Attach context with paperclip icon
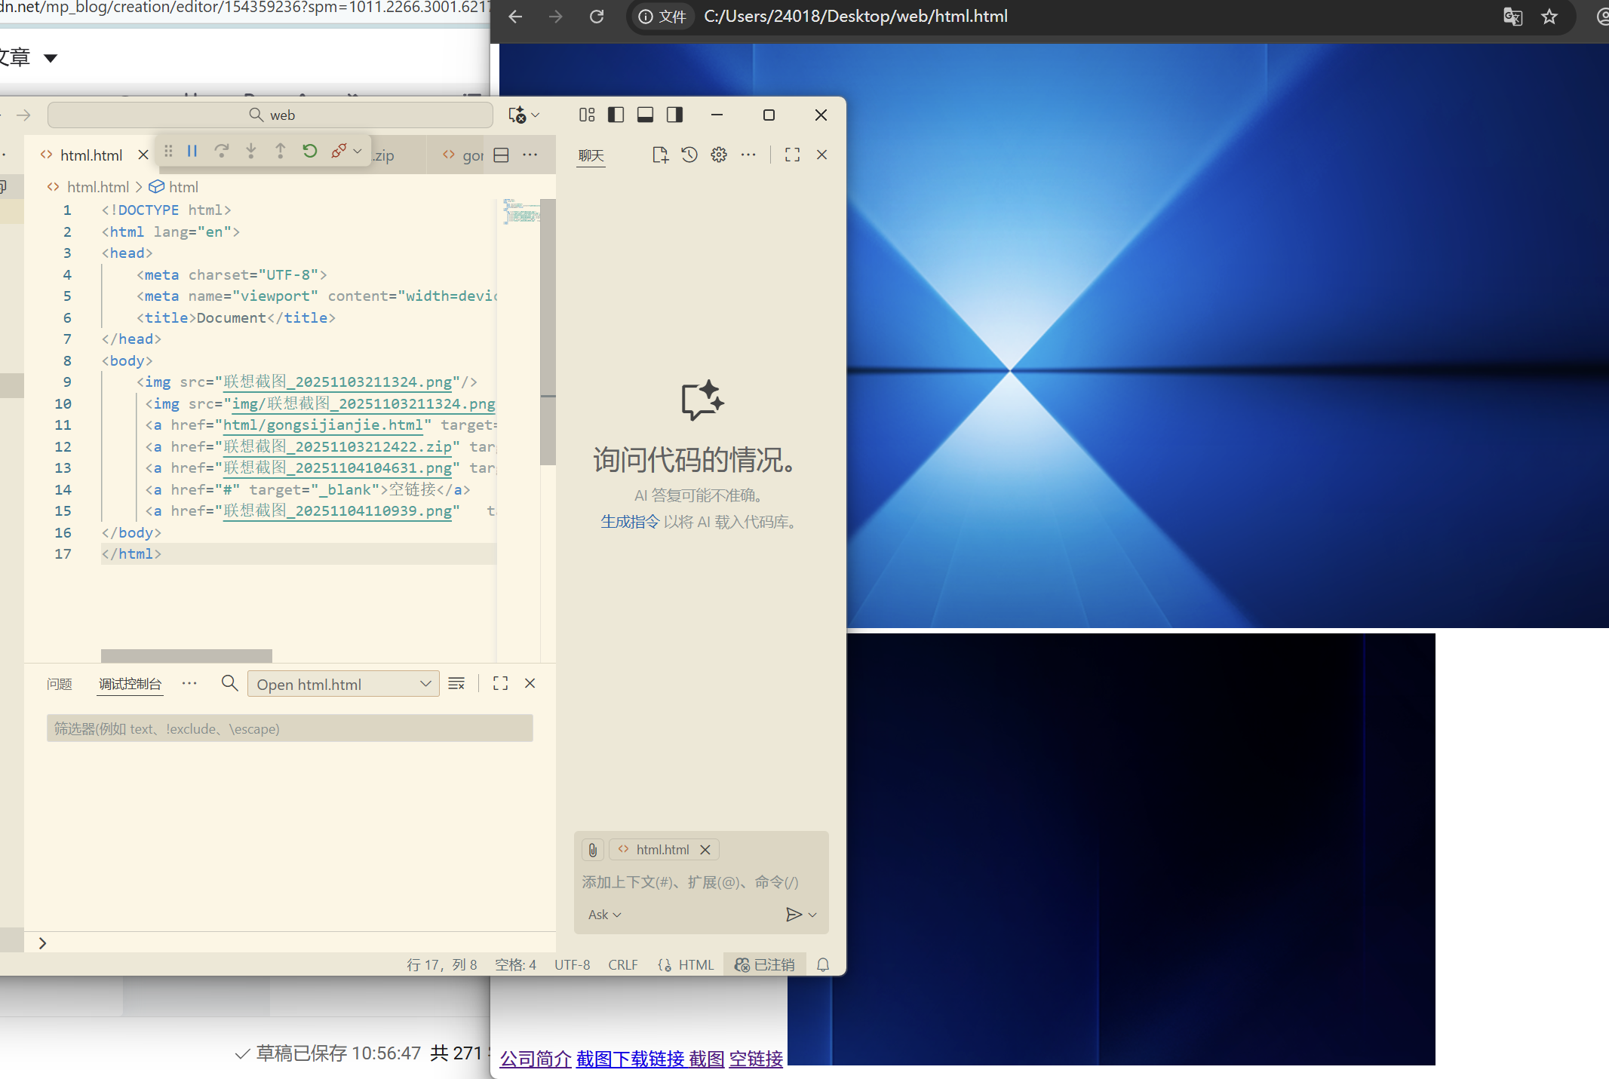This screenshot has height=1079, width=1609. [x=593, y=850]
